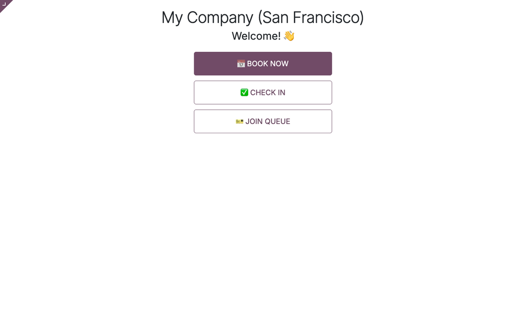Click the purple corner ribbon icon
This screenshot has height=328, width=526.
(4, 4)
